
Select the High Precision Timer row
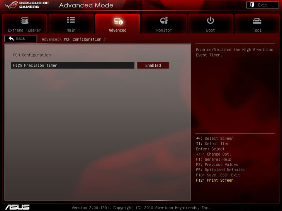[x=73, y=65]
